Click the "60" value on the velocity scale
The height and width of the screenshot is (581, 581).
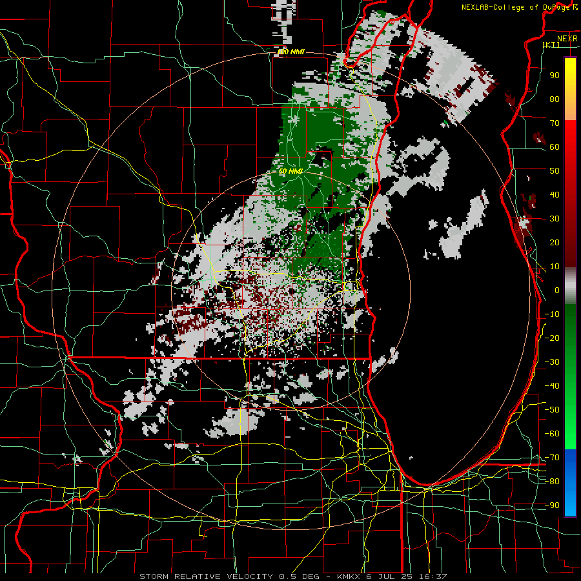555,147
